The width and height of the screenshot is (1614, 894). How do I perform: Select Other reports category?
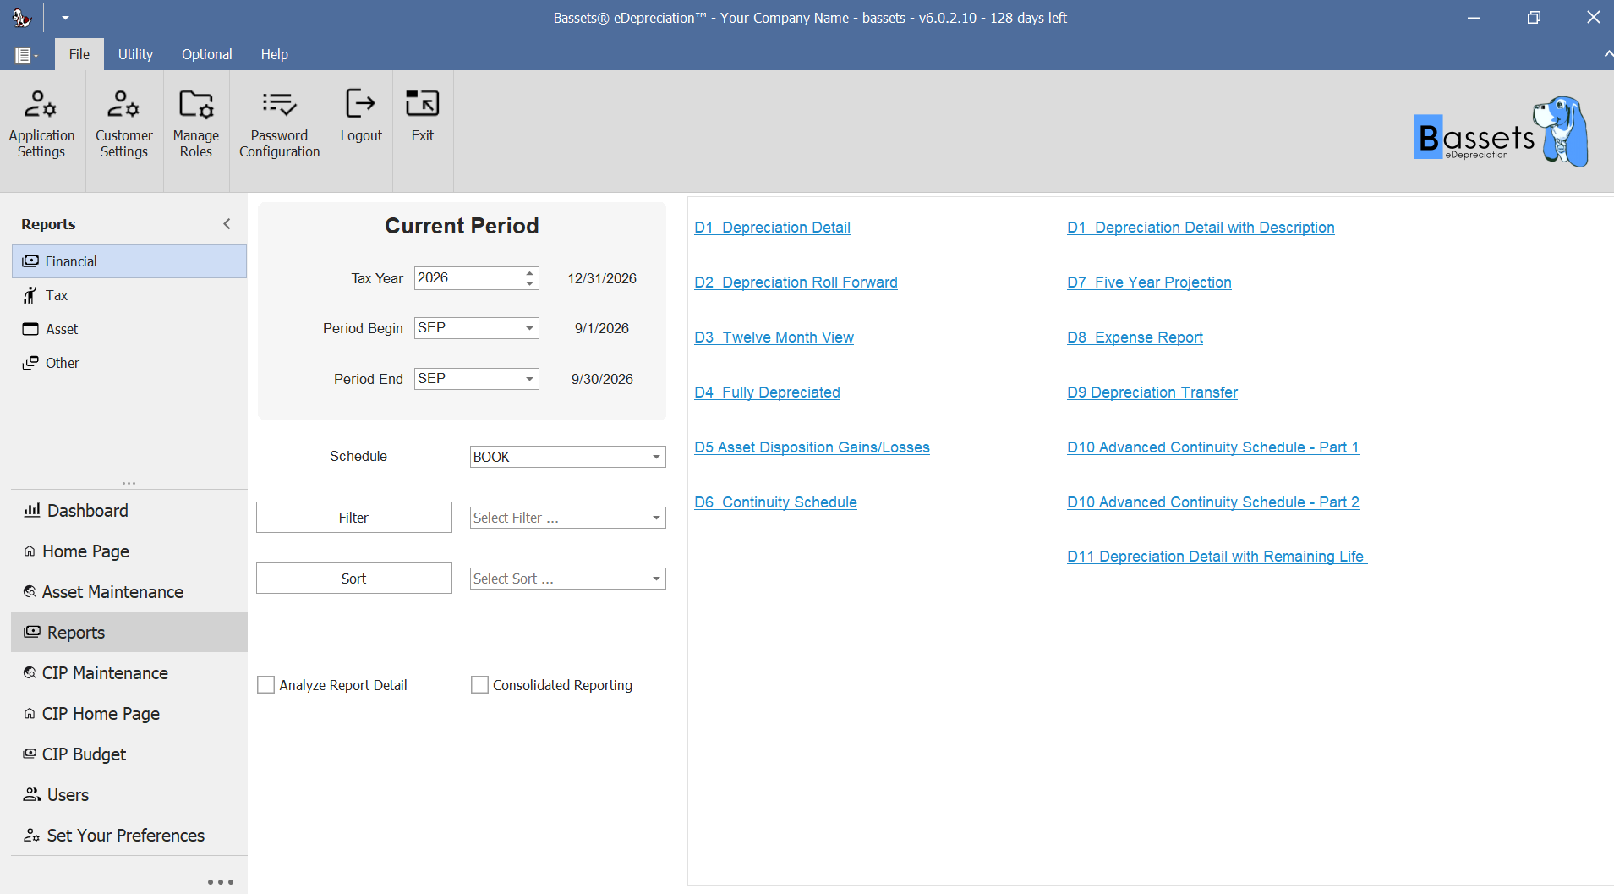point(129,363)
